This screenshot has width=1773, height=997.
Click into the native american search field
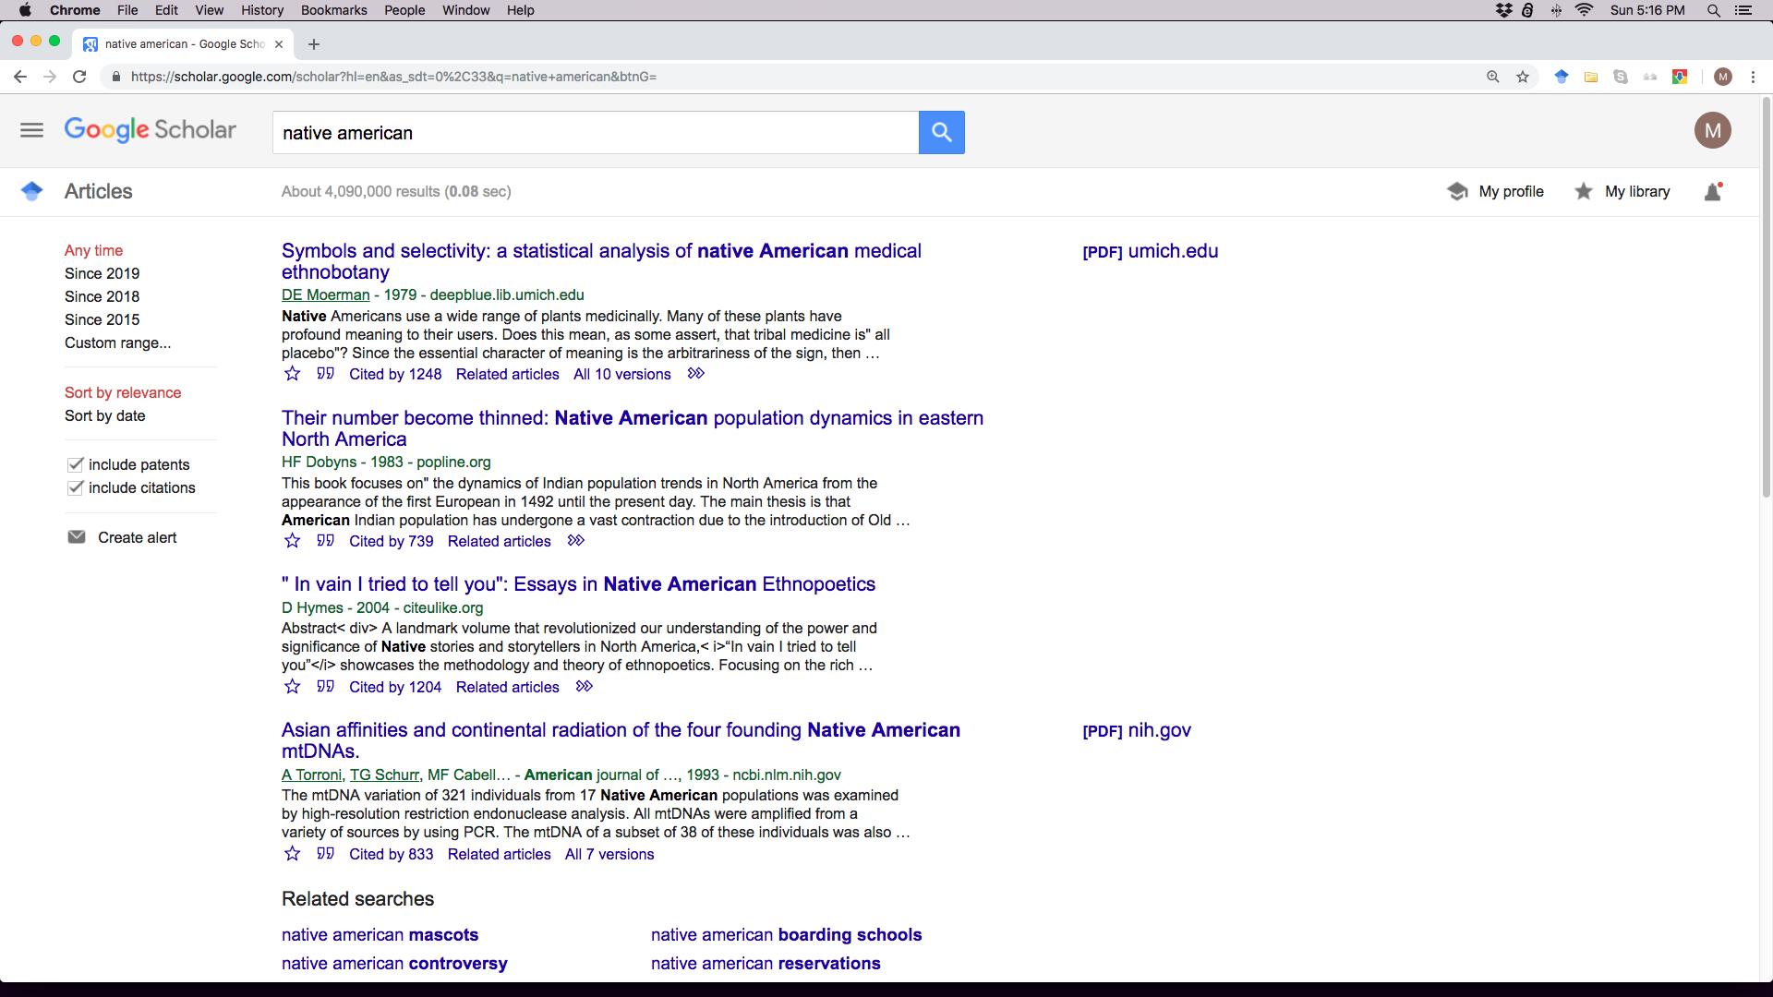pos(596,133)
